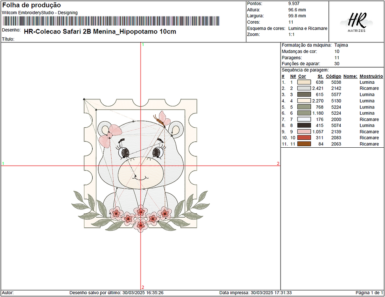Click stitch count 2.270 in stop row 4
This screenshot has height=297, width=385.
tap(318, 101)
